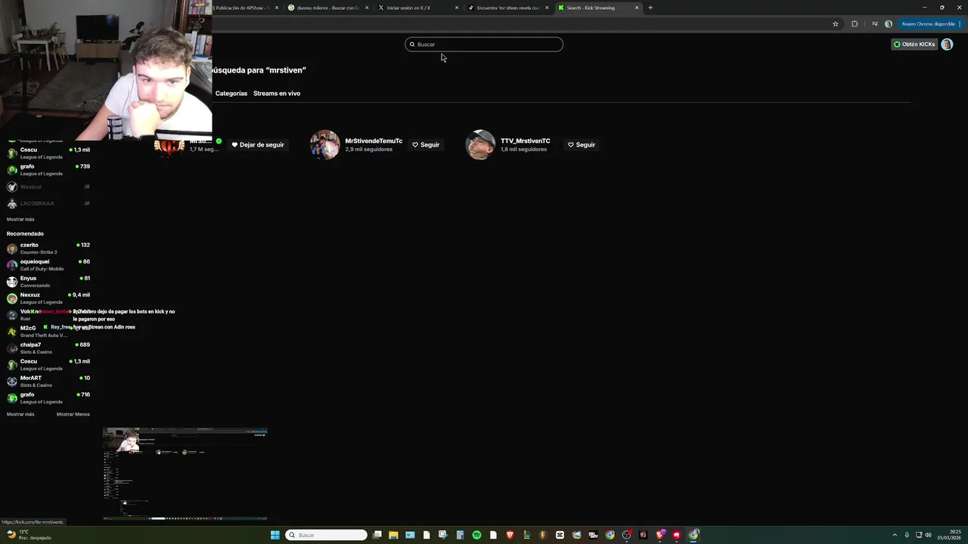The height and width of the screenshot is (544, 968).
Task: Open Windows Start menu
Action: (x=275, y=535)
